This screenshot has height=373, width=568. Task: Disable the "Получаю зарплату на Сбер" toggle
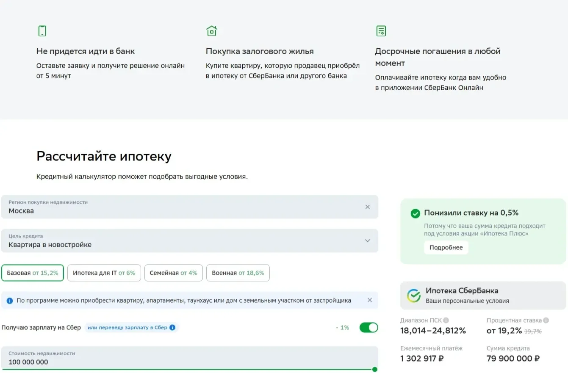[x=369, y=327]
